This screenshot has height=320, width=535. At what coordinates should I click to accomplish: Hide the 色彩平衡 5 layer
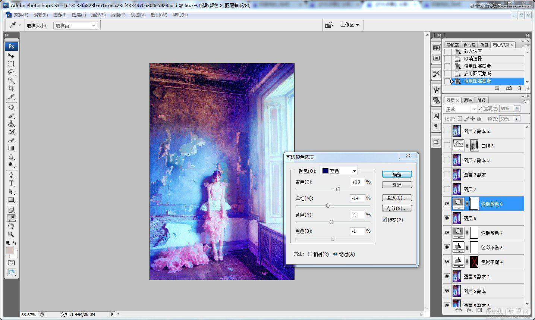tap(447, 247)
